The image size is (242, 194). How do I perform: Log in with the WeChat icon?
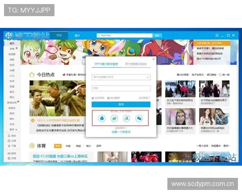click(139, 118)
